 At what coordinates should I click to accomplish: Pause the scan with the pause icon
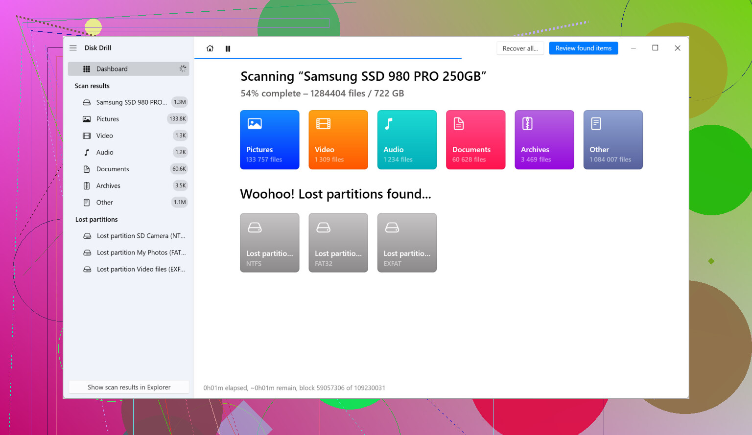[228, 48]
